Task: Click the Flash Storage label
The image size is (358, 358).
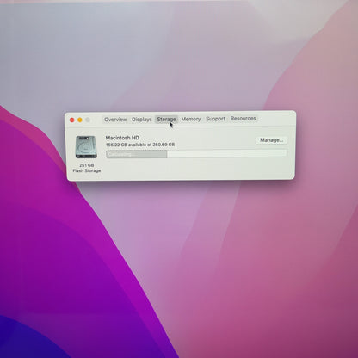Action: click(x=87, y=170)
